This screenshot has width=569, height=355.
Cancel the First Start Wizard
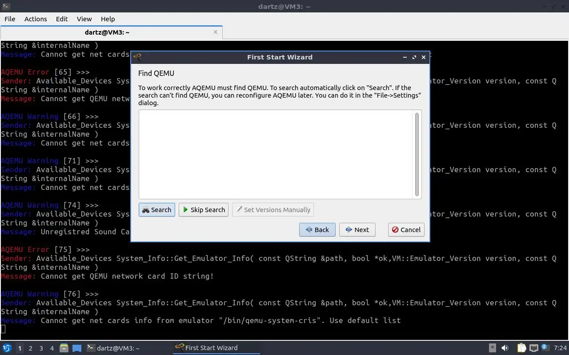click(406, 230)
